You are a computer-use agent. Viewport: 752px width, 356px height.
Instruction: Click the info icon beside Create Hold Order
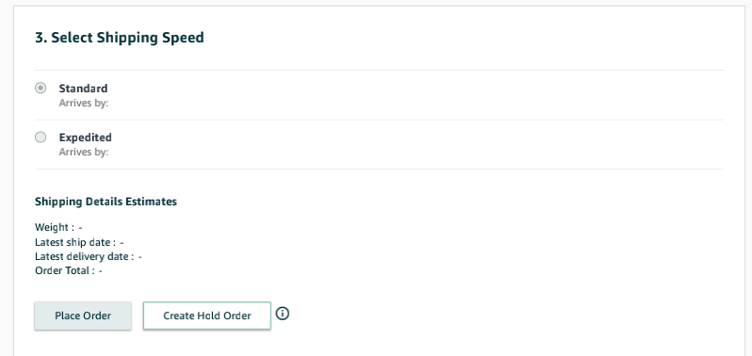tap(283, 314)
